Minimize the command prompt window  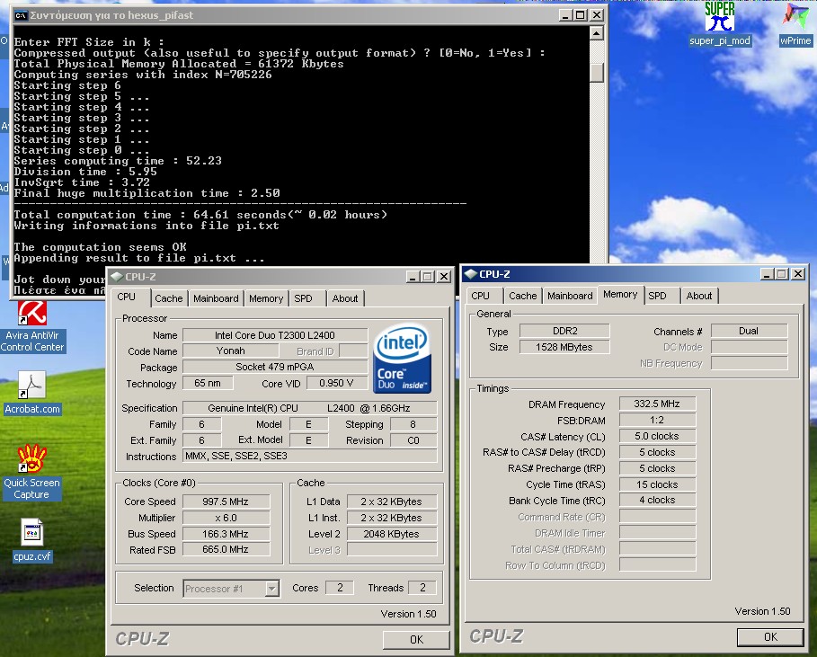click(565, 15)
